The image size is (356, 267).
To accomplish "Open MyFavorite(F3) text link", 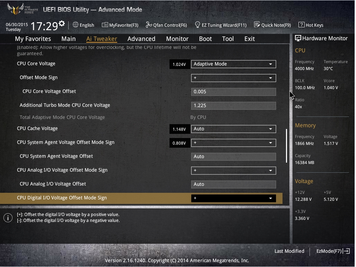I will tap(124, 25).
